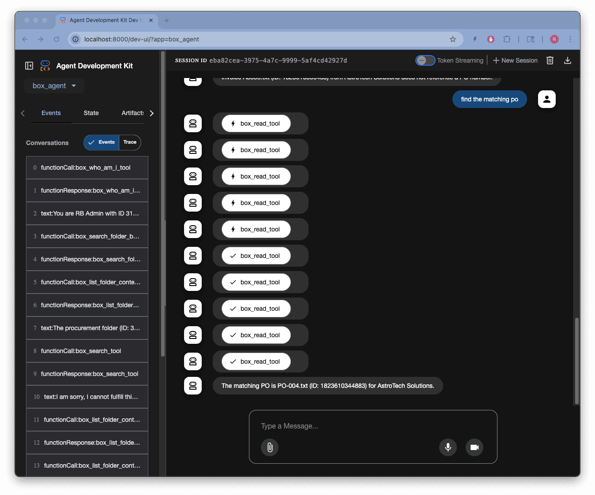
Task: Switch to the Trace view toggle
Action: pos(130,142)
